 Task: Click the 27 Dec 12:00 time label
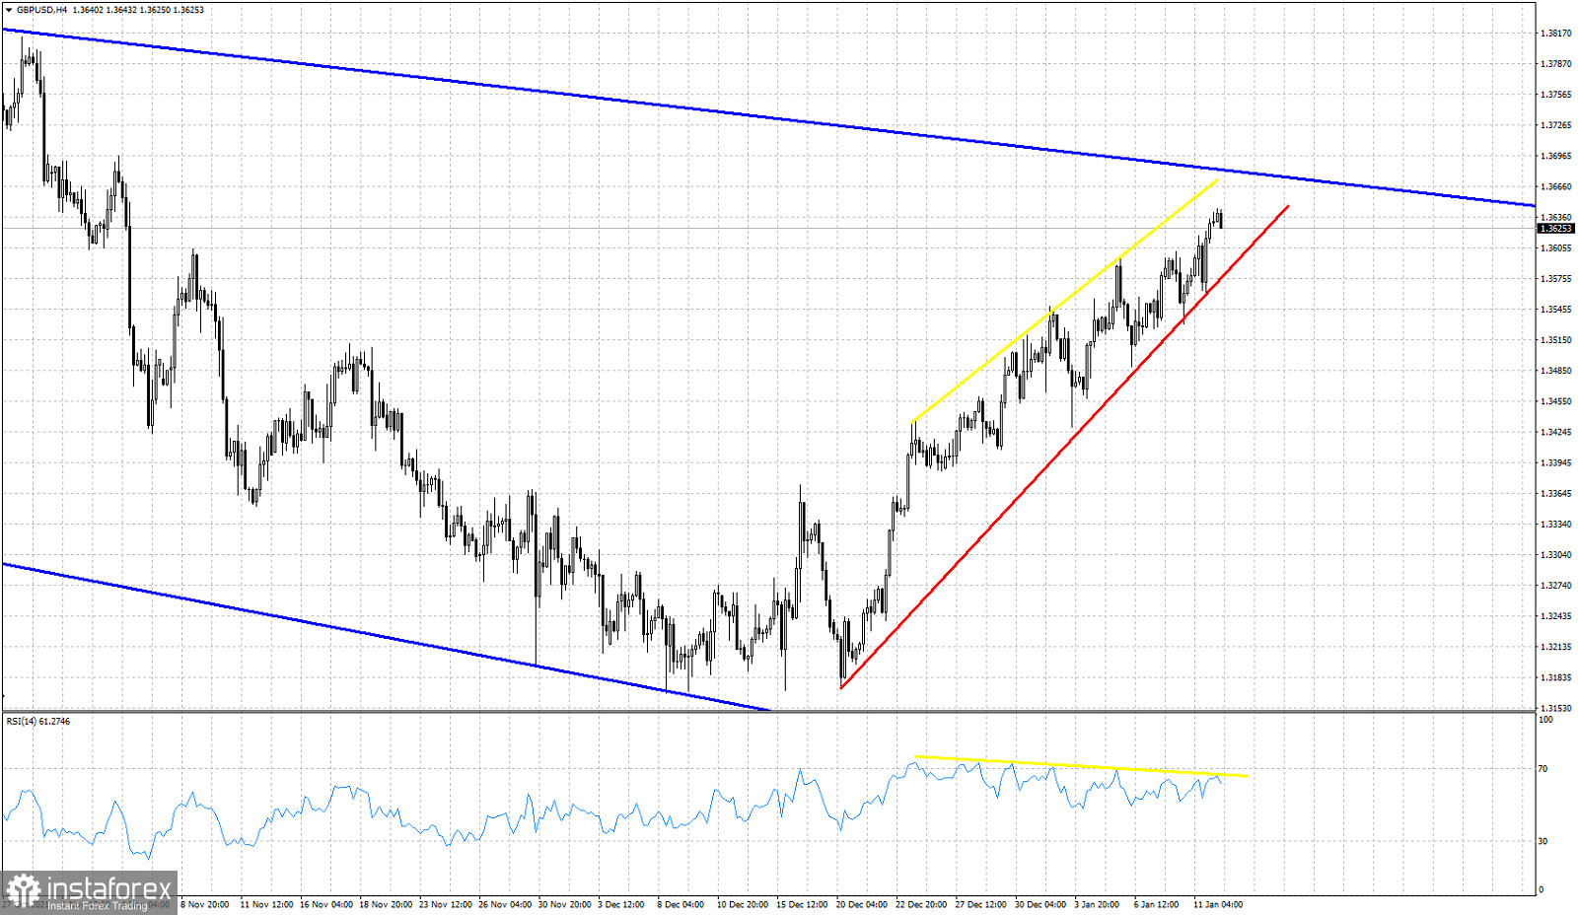point(981,904)
